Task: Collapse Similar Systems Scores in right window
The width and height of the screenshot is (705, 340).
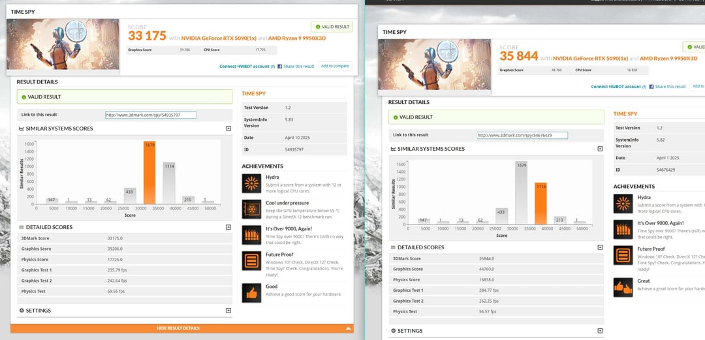Action: point(601,149)
